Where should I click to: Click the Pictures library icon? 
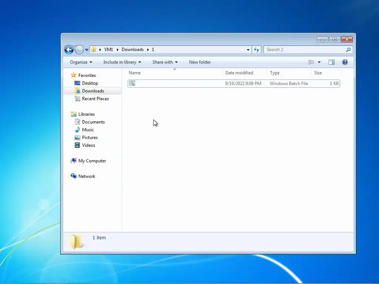(x=77, y=138)
